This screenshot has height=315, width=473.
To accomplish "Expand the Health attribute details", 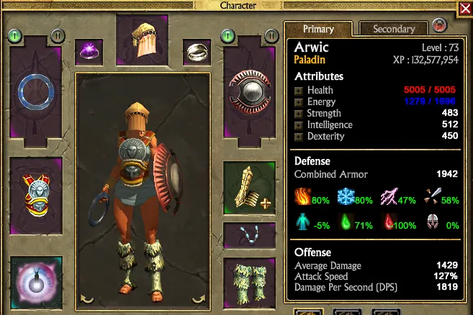I will tap(298, 91).
